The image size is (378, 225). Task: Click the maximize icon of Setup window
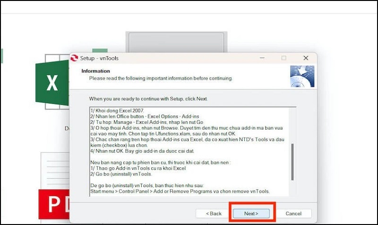283,58
